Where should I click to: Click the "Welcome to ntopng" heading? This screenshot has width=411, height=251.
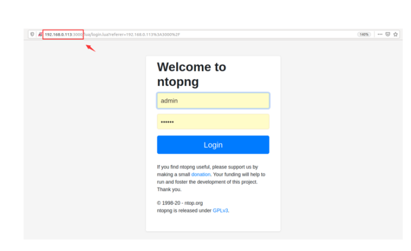tap(192, 74)
